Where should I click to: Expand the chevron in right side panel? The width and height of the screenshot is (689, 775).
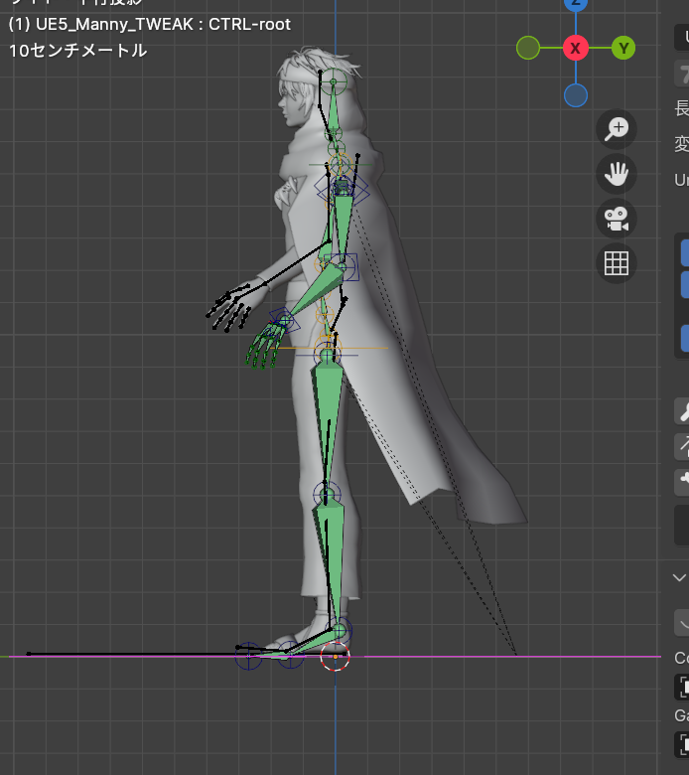[x=680, y=577]
